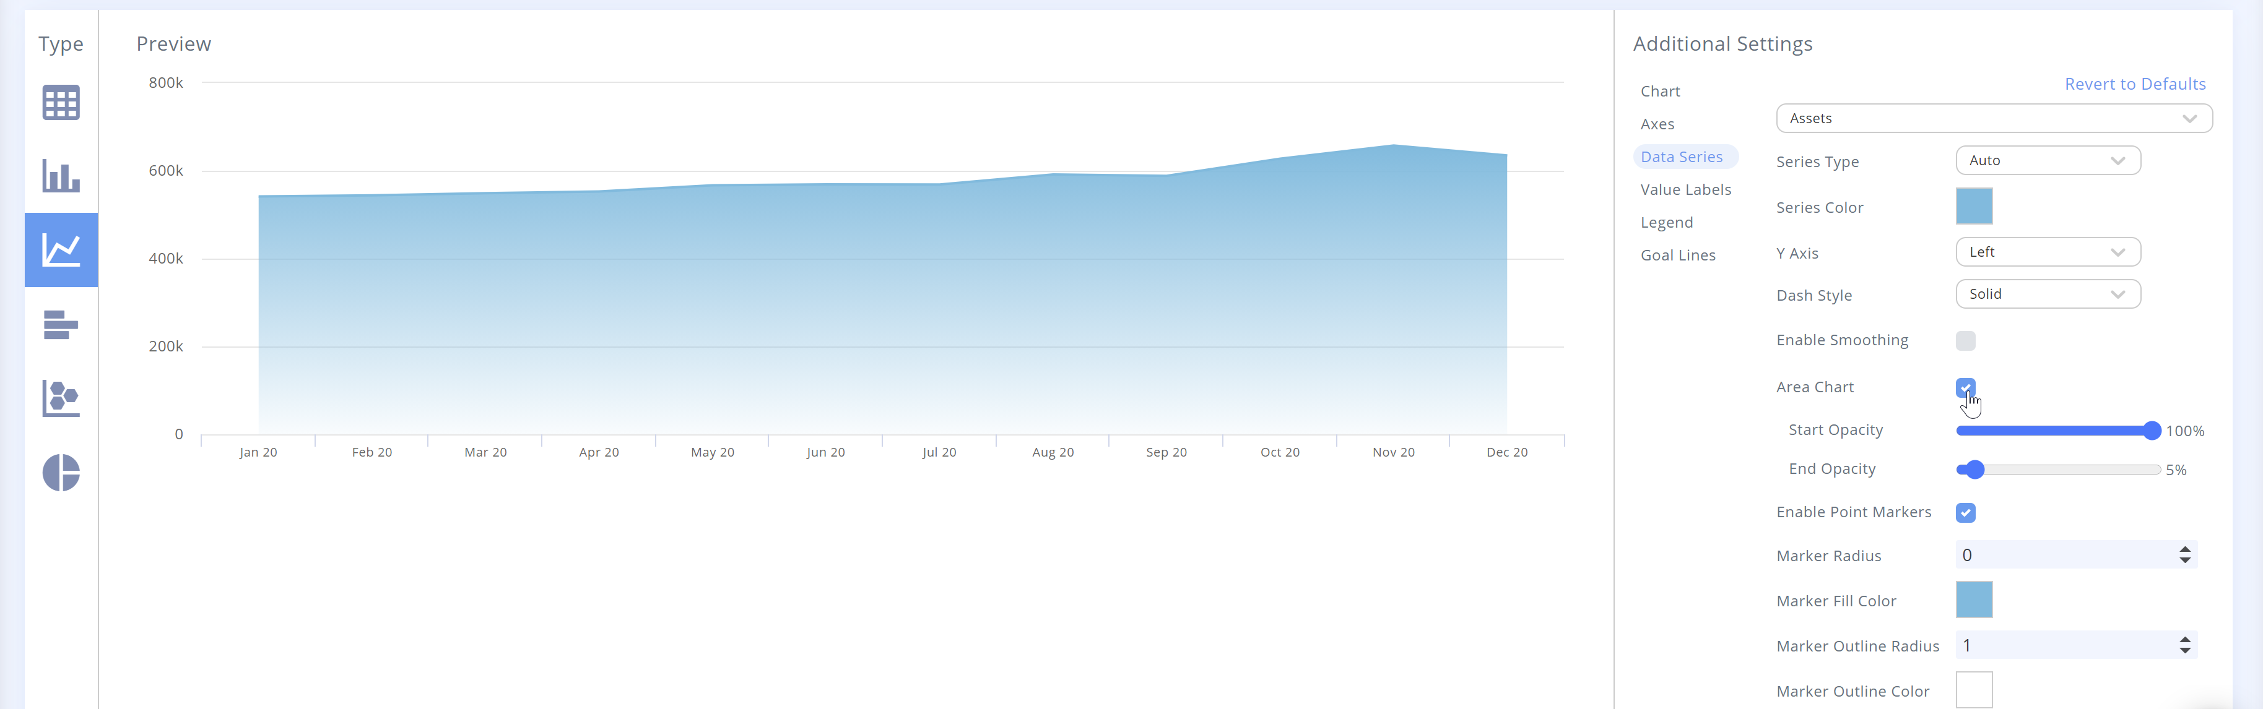The image size is (2263, 709).
Task: Open the Series Type Auto dropdown
Action: pyautogui.click(x=2047, y=161)
